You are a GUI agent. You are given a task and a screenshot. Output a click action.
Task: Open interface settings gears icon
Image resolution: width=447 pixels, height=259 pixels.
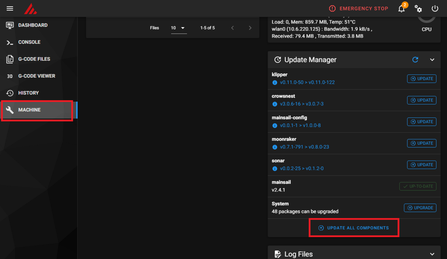coord(418,9)
